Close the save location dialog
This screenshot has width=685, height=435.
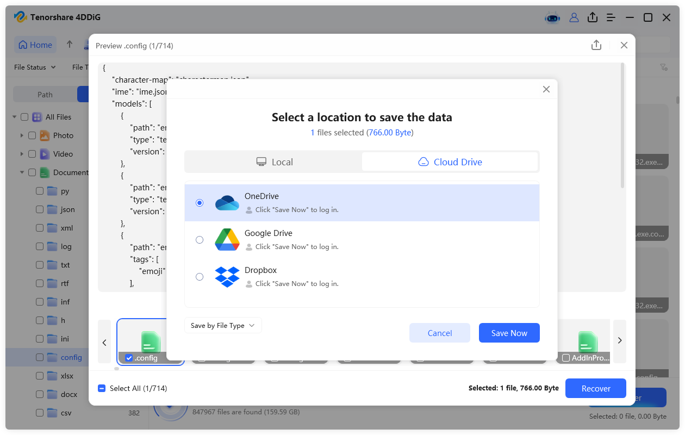point(546,89)
